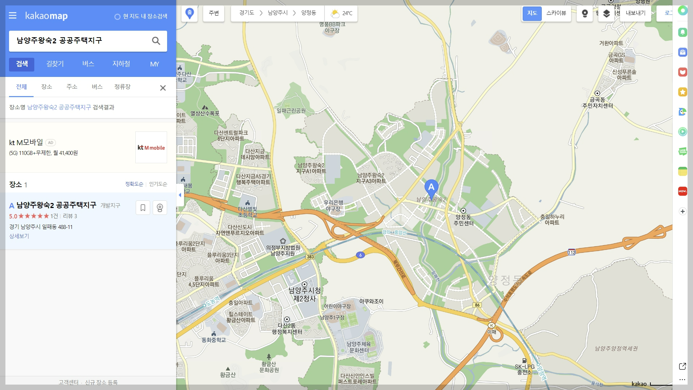The width and height of the screenshot is (693, 390).
Task: Open the 남양주시 region dropdown
Action: coord(278,13)
